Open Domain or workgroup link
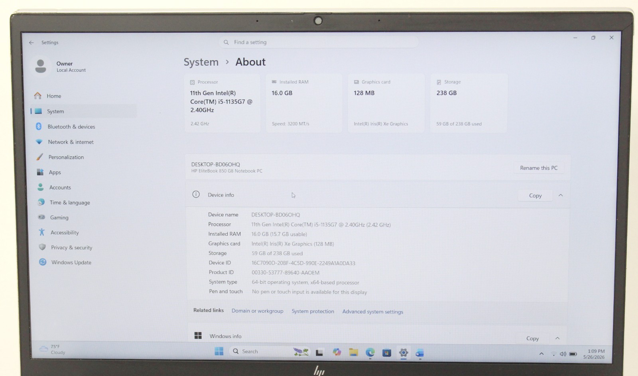Screen dimensions: 638x376 click(258, 311)
